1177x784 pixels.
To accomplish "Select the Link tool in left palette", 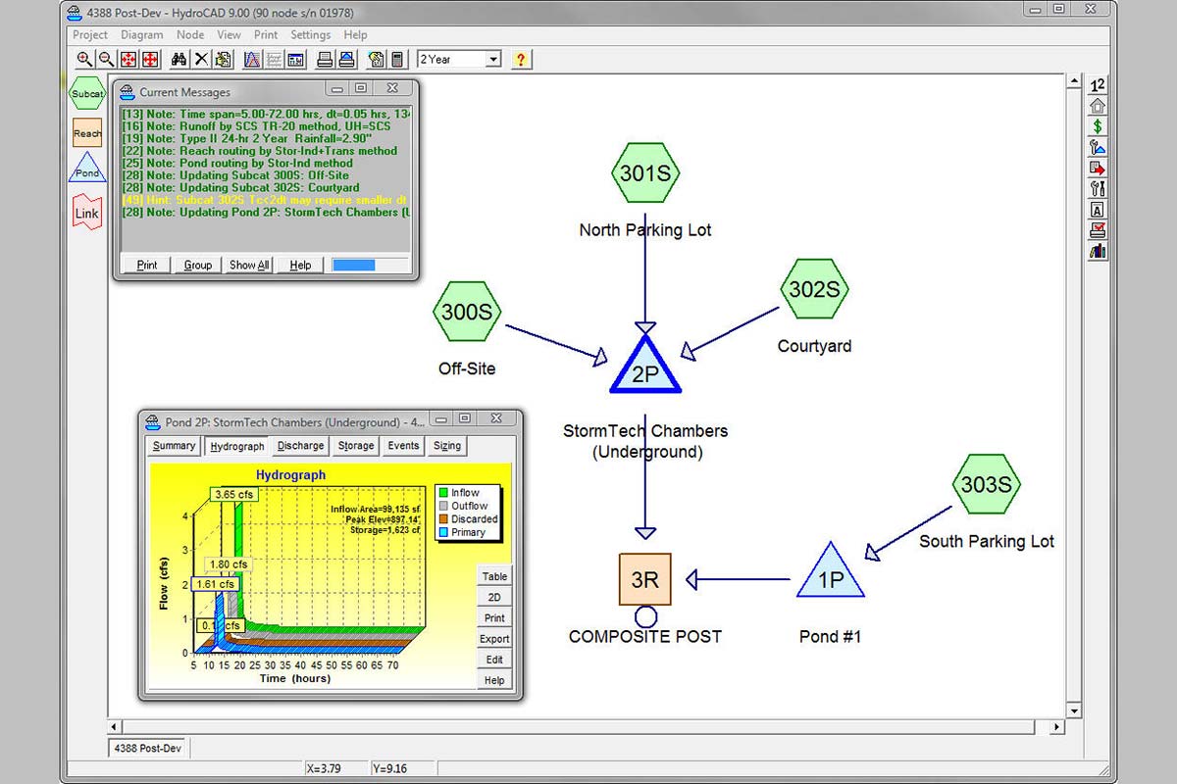I will [87, 213].
